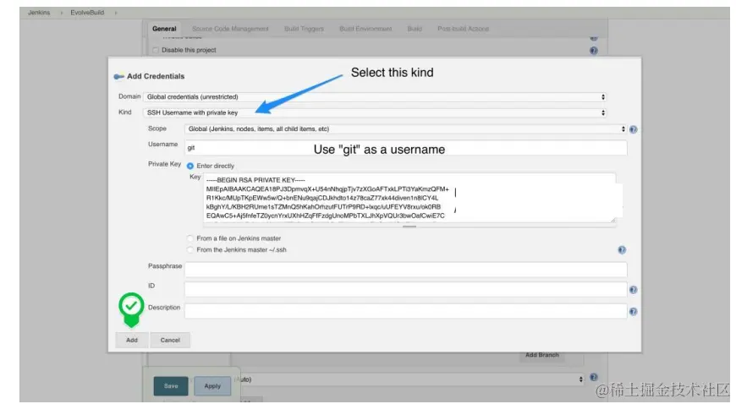The image size is (736, 404).
Task: Go to the Build Triggers tab
Action: (305, 29)
